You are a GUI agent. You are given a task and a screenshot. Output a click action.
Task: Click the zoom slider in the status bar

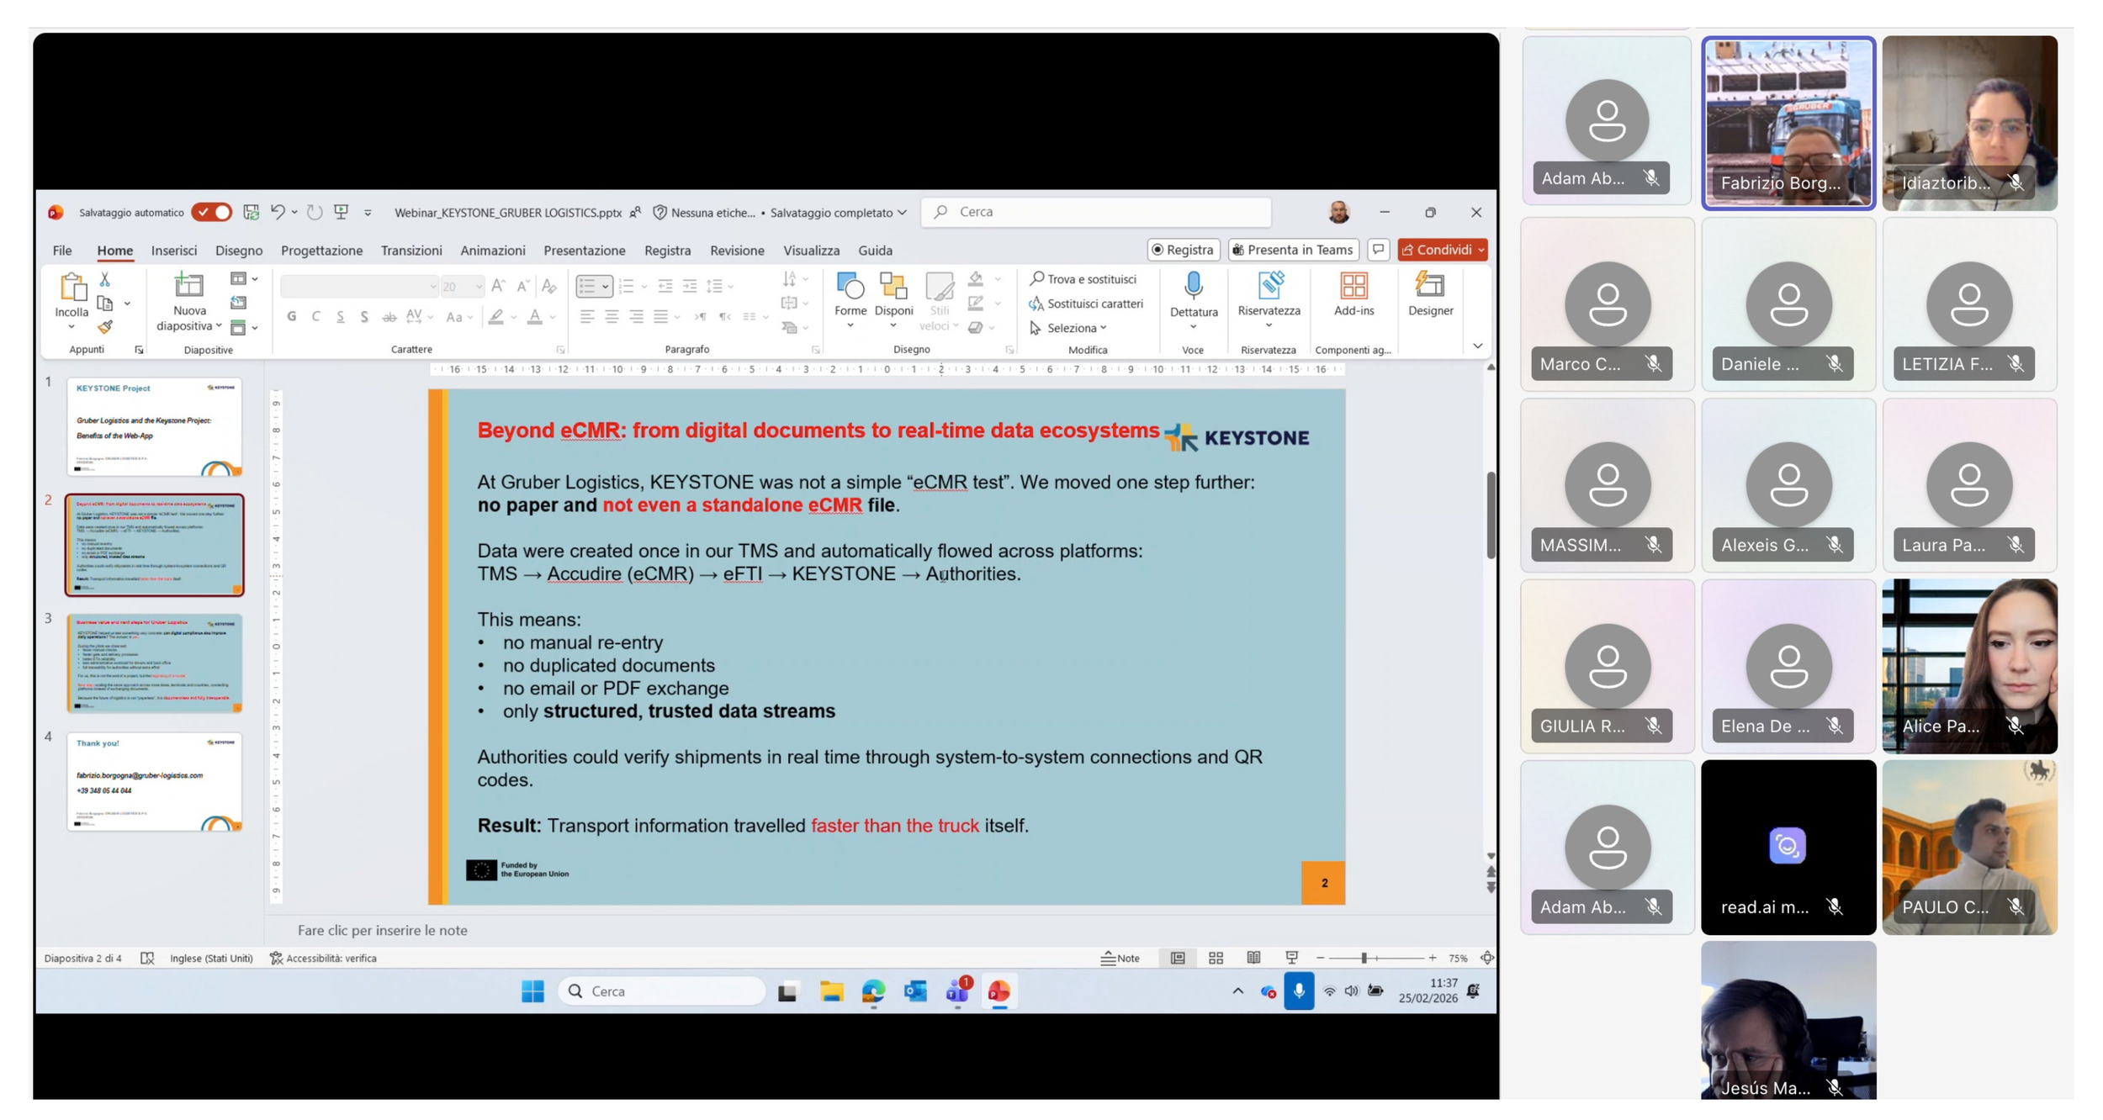[1364, 958]
